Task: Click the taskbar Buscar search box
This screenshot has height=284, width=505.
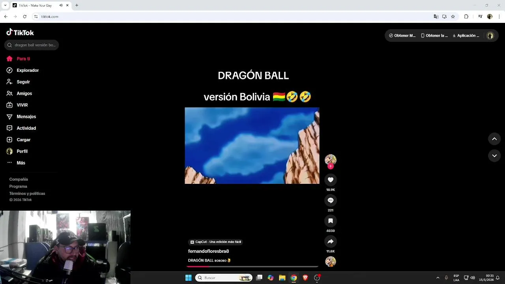Action: click(x=224, y=278)
